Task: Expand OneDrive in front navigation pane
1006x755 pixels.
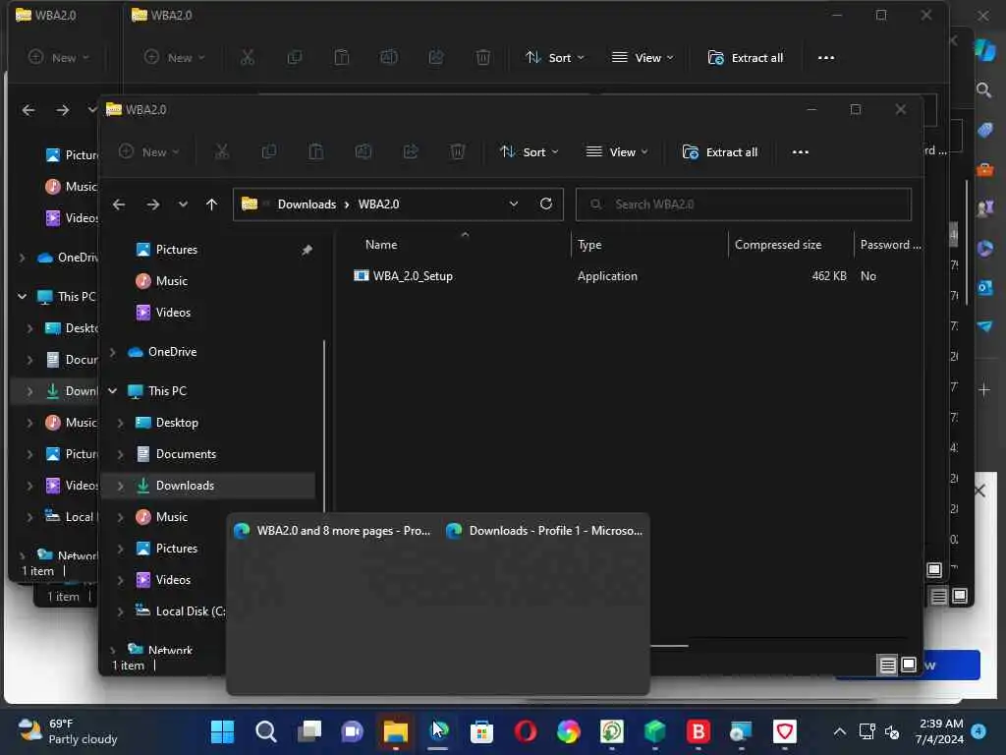Action: pos(113,352)
